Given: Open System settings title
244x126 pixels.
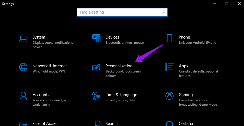Looking at the screenshot, I should click(x=39, y=37).
